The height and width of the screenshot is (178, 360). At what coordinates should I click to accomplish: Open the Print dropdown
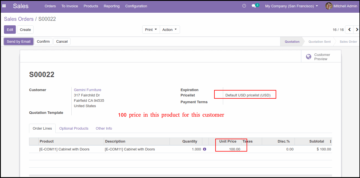coord(151,30)
